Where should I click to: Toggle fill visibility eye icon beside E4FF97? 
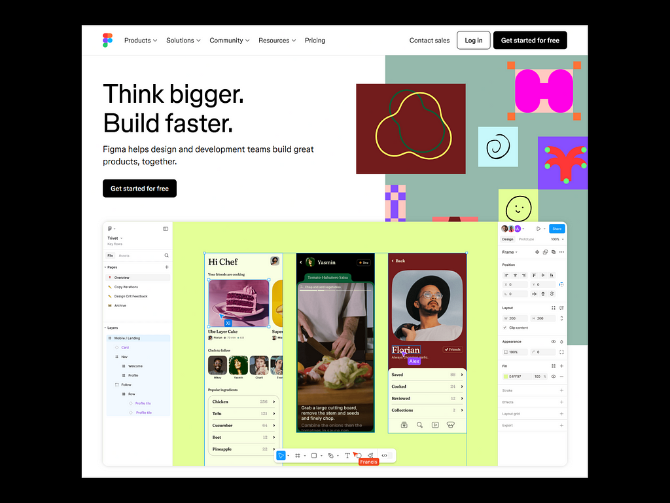(554, 377)
